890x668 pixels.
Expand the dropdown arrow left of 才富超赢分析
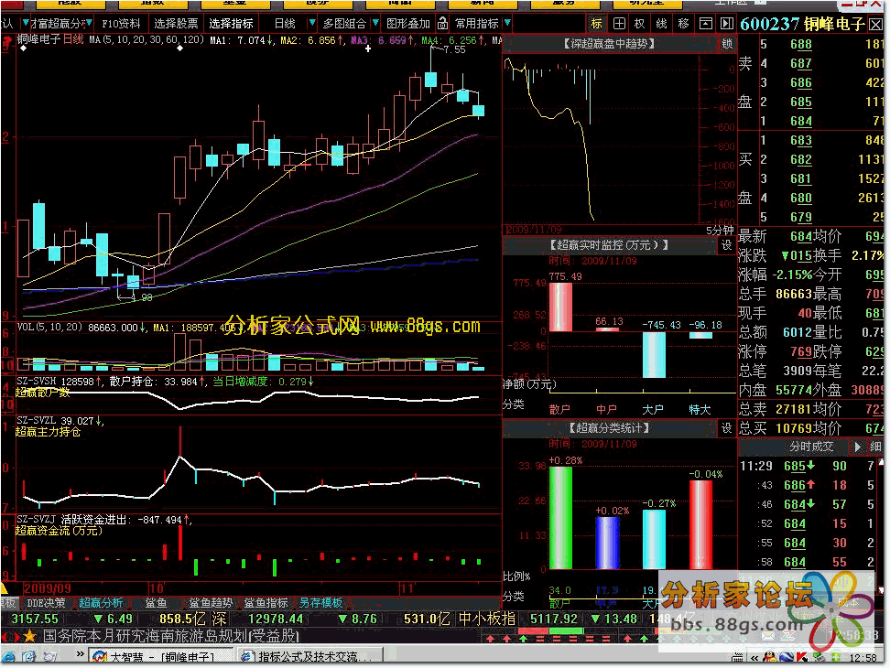[x=26, y=23]
